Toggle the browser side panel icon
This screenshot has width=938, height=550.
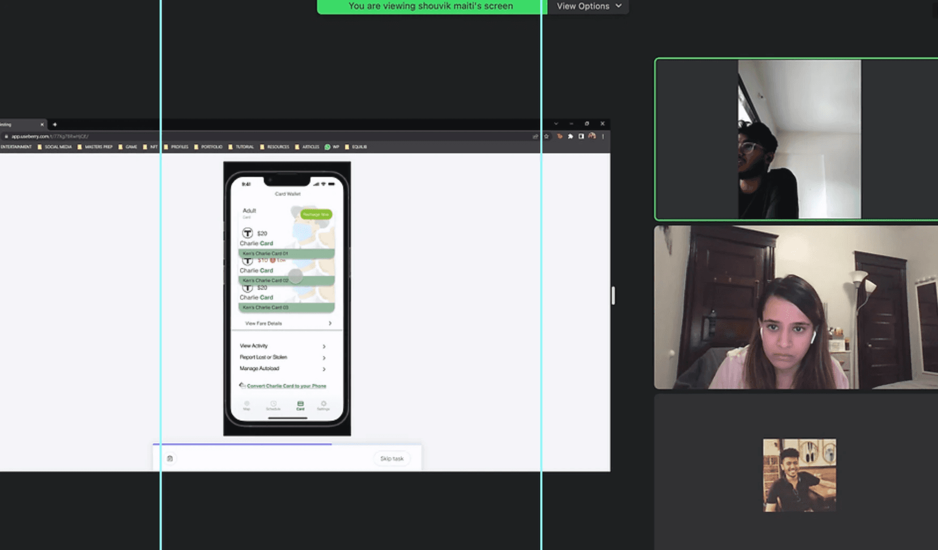pyautogui.click(x=581, y=137)
